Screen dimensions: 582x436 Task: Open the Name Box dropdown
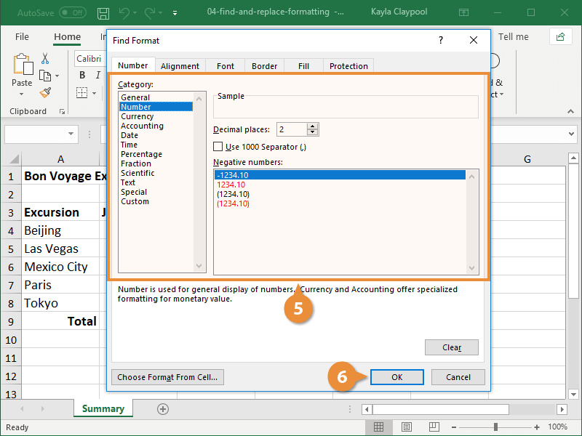tap(71, 134)
